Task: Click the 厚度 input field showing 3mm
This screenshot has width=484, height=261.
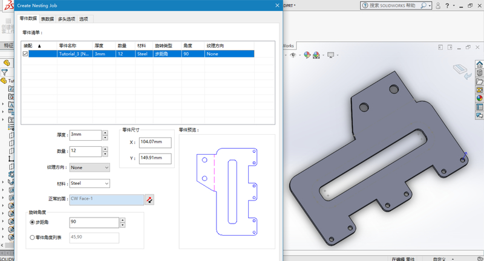Action: pos(85,134)
